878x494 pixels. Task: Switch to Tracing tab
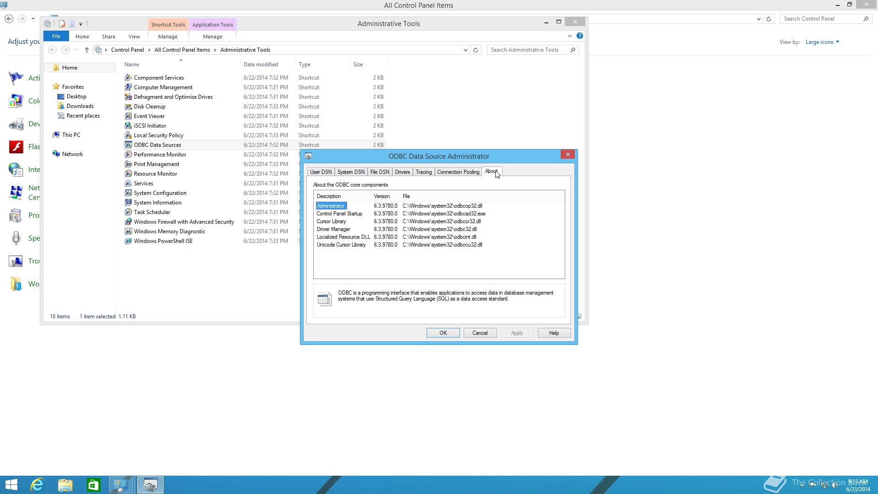coord(423,172)
